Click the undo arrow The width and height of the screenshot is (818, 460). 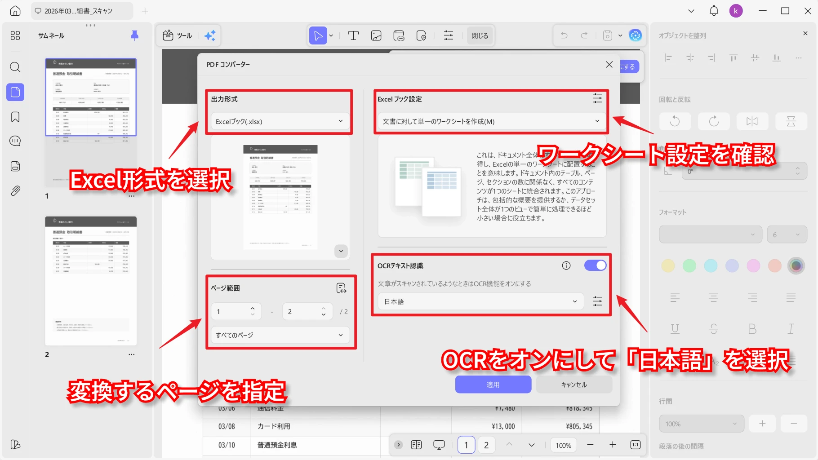564,35
